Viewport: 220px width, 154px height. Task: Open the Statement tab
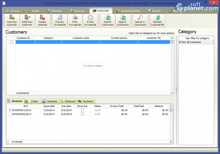click(x=68, y=101)
